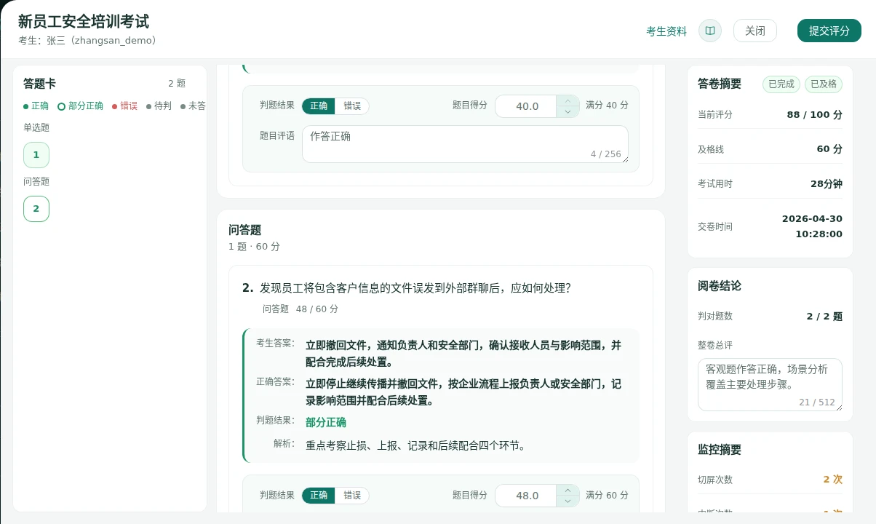Viewport: 876px width, 524px height.
Task: Click the 已及格 status badge
Action: pyautogui.click(x=824, y=84)
